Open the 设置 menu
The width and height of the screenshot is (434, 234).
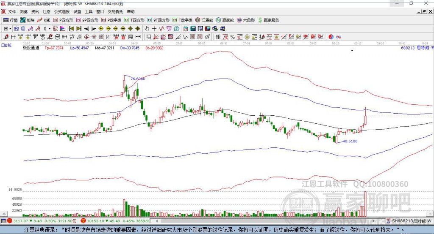point(77,11)
